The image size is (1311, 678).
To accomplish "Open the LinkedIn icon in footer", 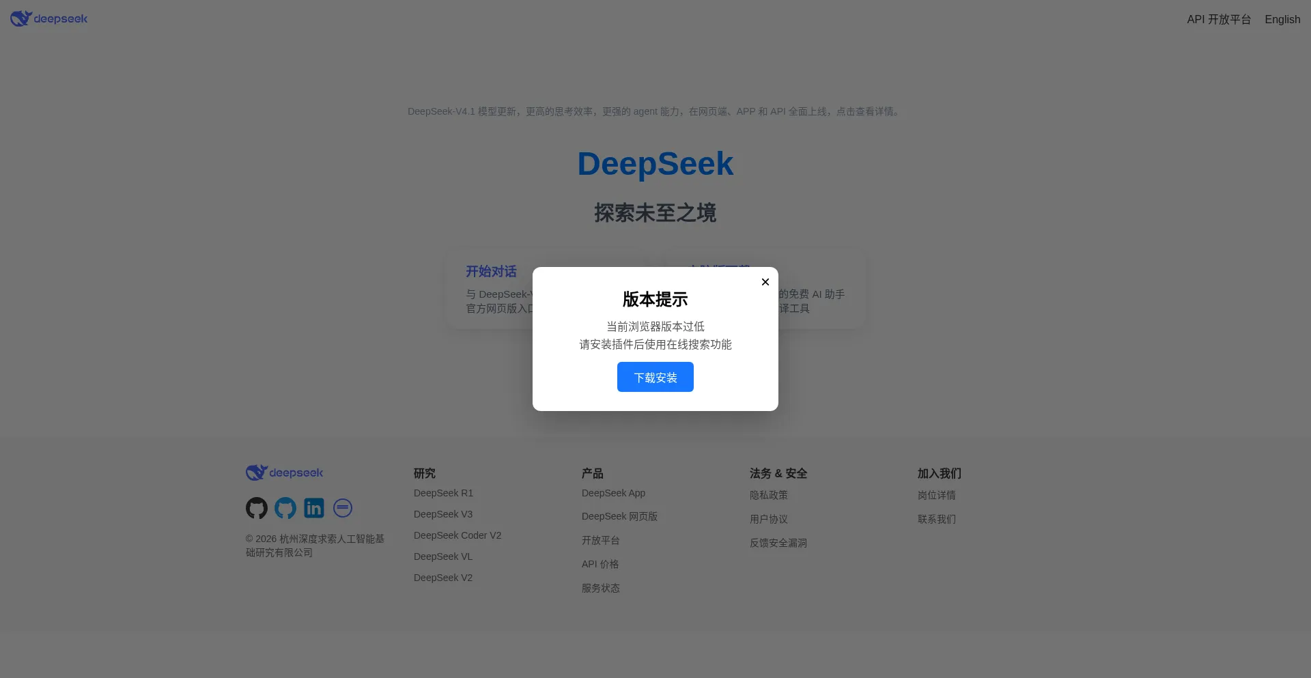I will point(314,508).
